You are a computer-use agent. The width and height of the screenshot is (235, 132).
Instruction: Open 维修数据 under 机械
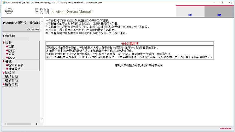14,69
